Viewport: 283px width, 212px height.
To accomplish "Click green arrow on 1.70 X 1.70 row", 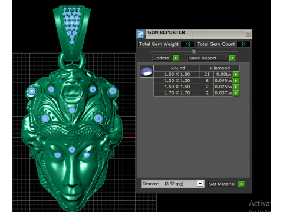I will coord(236,93).
